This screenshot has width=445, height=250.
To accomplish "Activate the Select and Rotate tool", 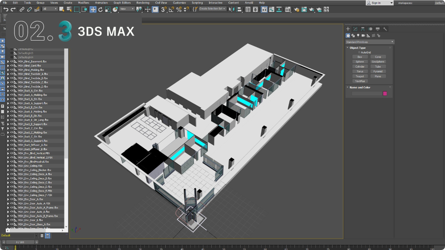I will point(101,9).
